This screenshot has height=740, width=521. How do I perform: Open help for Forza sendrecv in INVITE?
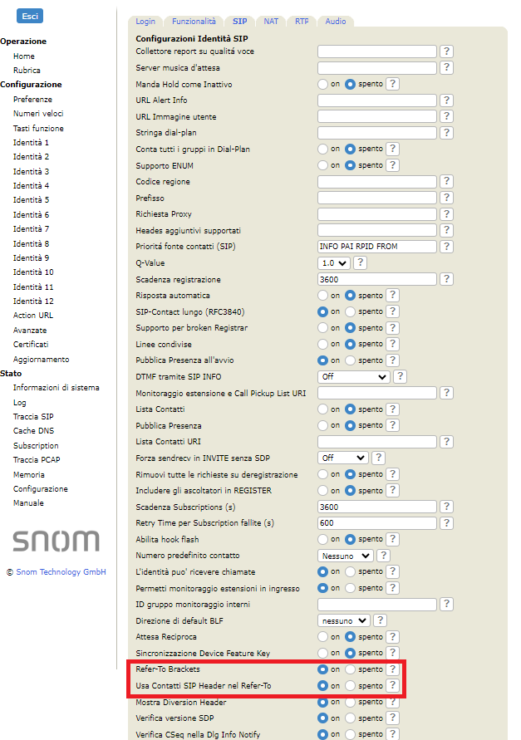378,458
